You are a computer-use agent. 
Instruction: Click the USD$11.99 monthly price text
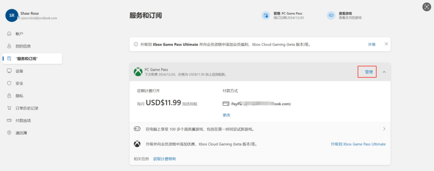[163, 103]
